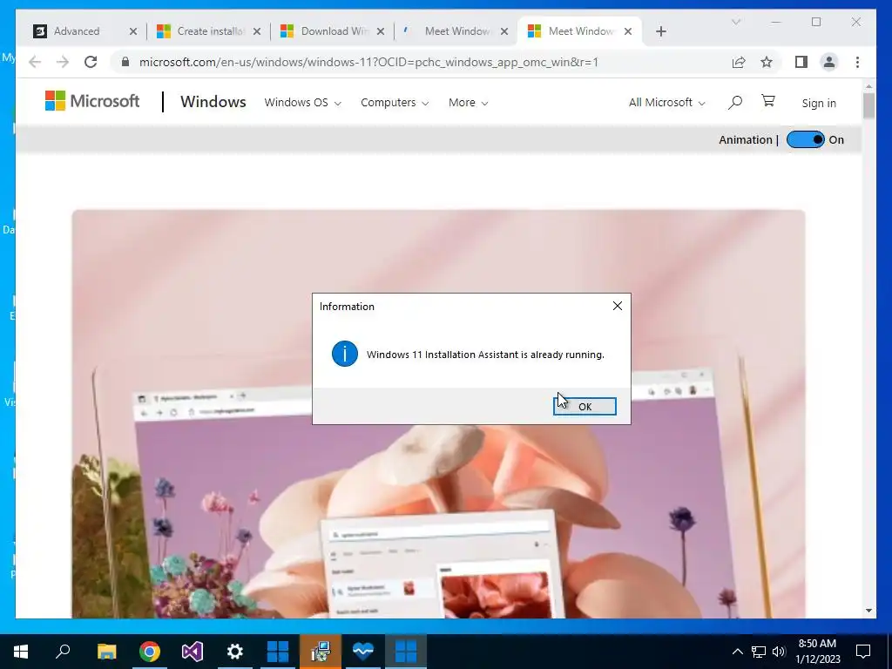Switch to the fourth tab, Meet Windows
Viewport: 892px width, 669px height.
(x=456, y=31)
